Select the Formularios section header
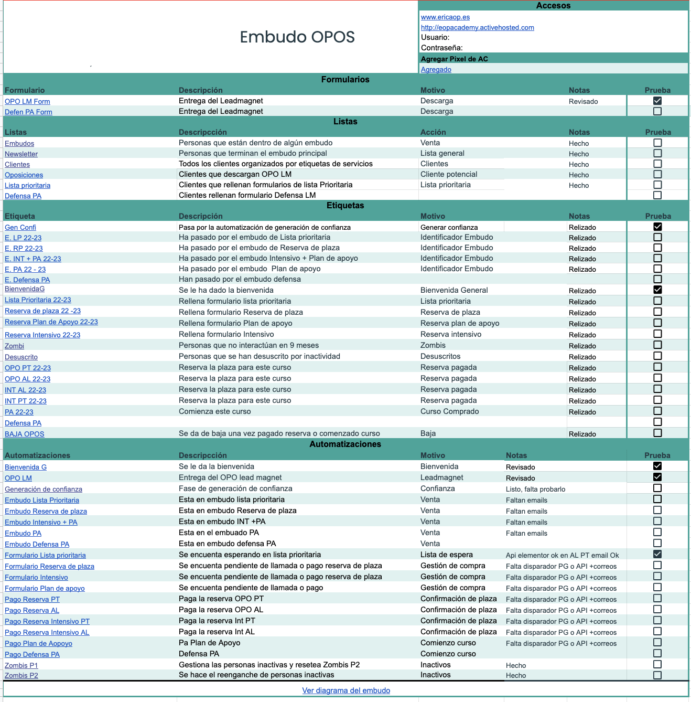This screenshot has width=691, height=702. point(345,79)
